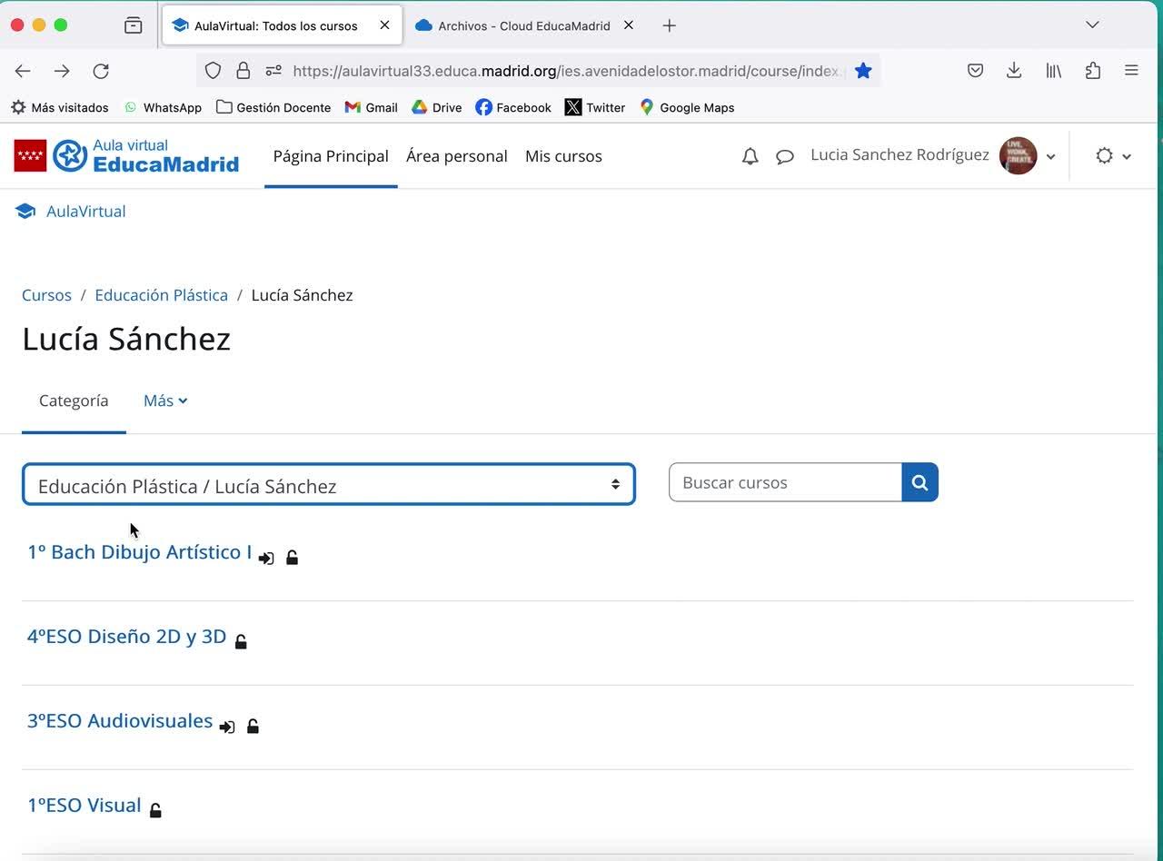Click the AulaVirtual text link

click(86, 212)
